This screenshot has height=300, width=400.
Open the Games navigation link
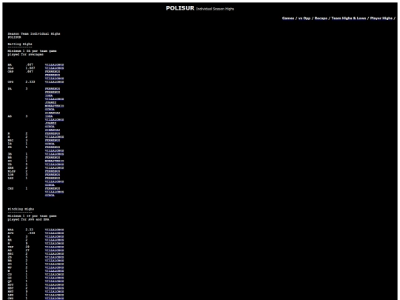coord(287,19)
